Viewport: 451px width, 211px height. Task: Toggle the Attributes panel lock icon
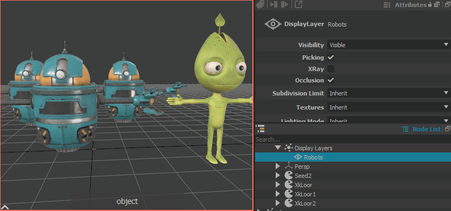click(x=430, y=4)
